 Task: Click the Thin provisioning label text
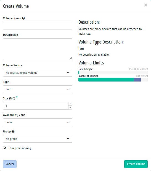point(20,148)
